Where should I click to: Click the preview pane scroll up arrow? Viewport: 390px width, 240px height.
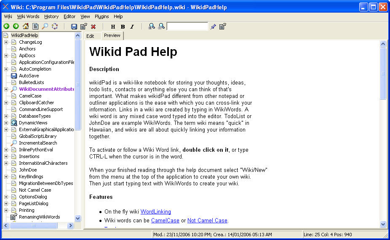click(383, 44)
